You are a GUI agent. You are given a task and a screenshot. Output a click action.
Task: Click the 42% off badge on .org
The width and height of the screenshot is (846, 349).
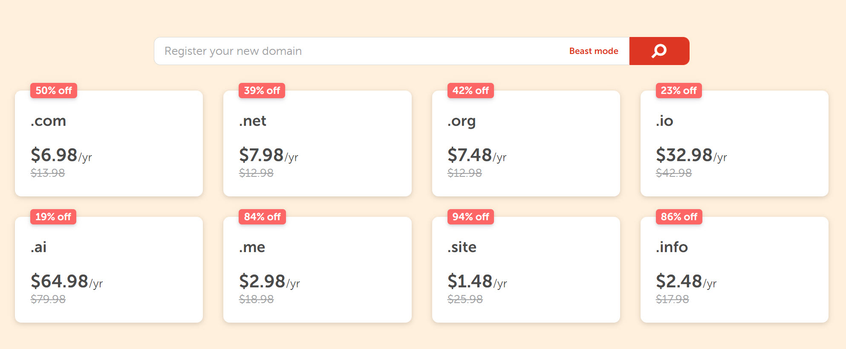[471, 91]
